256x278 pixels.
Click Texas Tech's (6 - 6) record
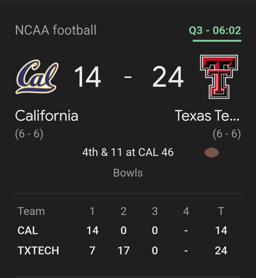point(227,134)
